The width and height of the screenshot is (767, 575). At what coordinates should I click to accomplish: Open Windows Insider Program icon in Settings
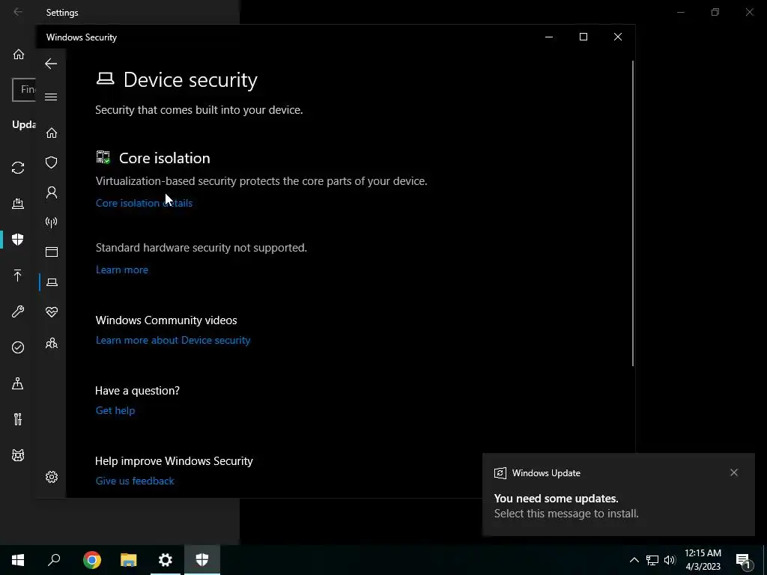[x=18, y=455]
